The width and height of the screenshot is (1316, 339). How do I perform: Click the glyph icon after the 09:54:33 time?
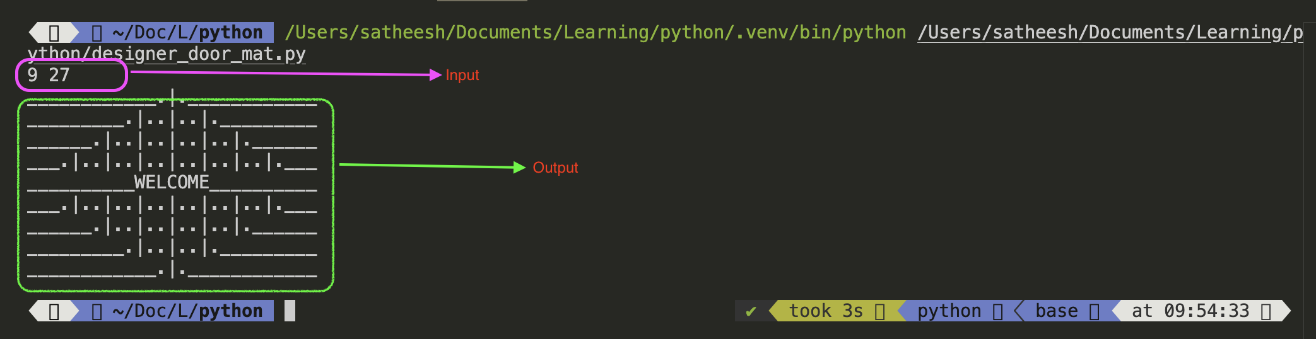coord(1266,311)
